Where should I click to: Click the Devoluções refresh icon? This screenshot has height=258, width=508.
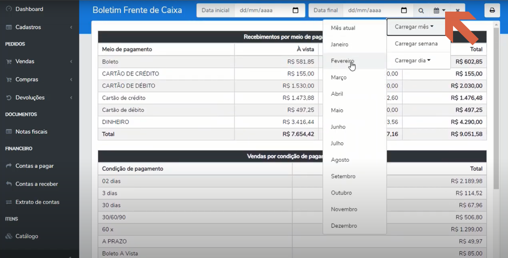point(9,98)
